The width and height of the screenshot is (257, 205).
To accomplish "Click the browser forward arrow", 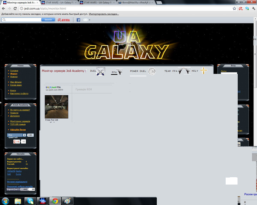I will tap(9, 9).
